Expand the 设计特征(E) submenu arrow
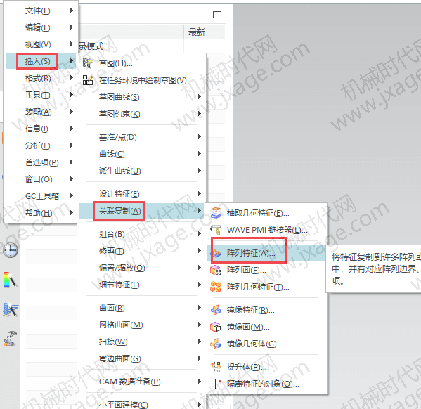This screenshot has height=409, width=421. click(x=200, y=194)
